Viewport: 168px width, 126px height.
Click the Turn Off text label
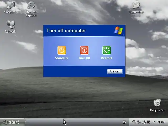[84, 58]
